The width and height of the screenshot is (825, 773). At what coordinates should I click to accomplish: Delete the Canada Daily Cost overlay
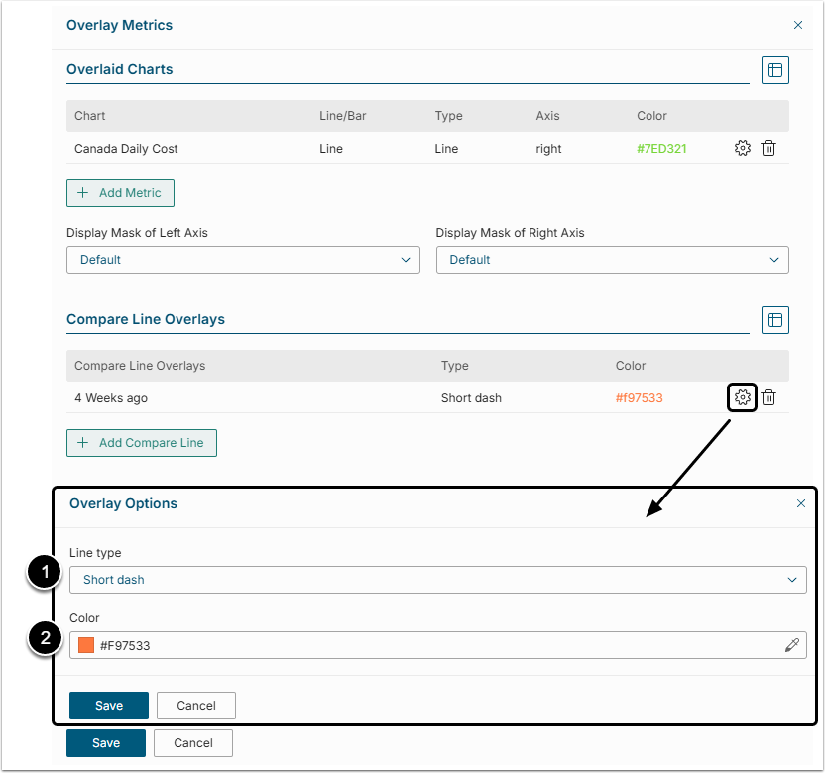(x=768, y=149)
